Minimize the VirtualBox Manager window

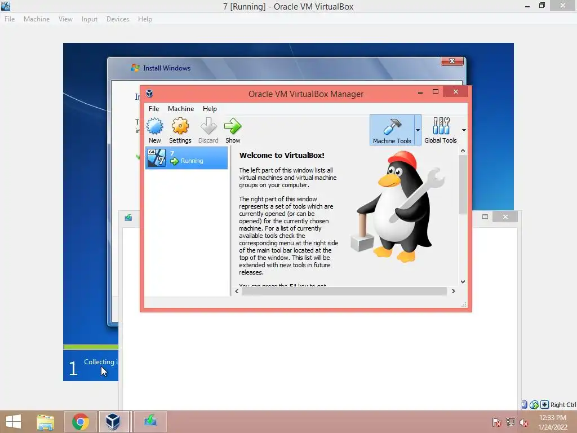(420, 92)
